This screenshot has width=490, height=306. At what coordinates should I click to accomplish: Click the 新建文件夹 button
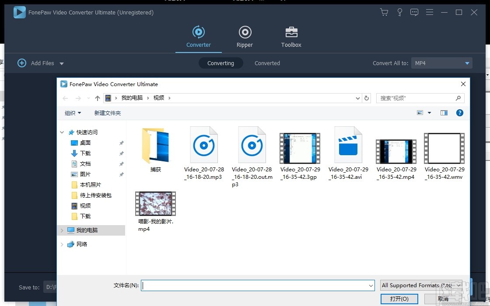pos(108,113)
